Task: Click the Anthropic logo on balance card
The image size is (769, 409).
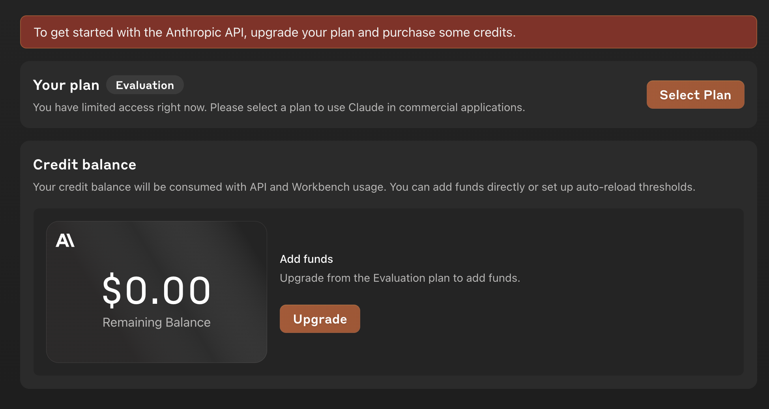Action: [65, 240]
